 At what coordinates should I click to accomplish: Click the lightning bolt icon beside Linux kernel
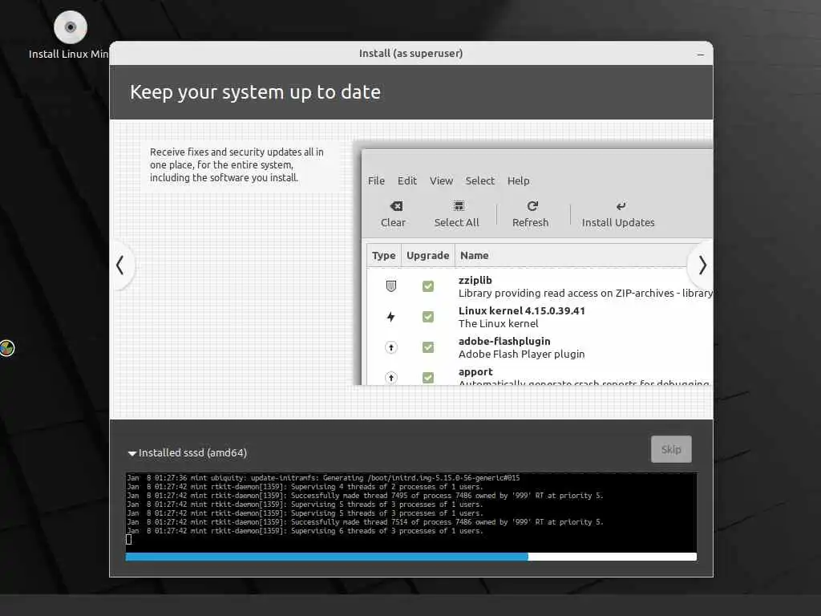tap(390, 316)
